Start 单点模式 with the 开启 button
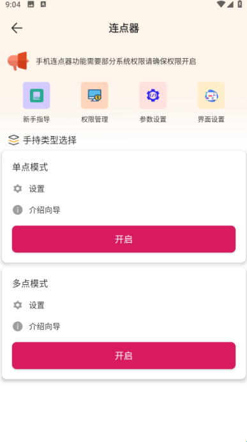This screenshot has width=247, height=442. point(124,239)
